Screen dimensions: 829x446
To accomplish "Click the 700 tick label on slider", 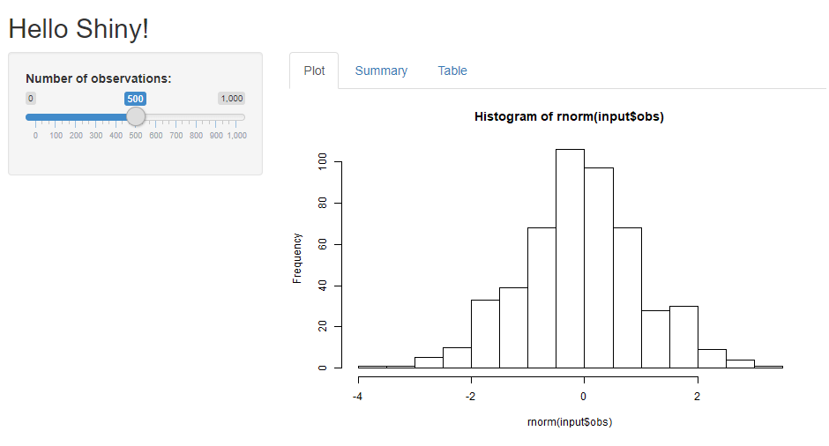I will 176,136.
